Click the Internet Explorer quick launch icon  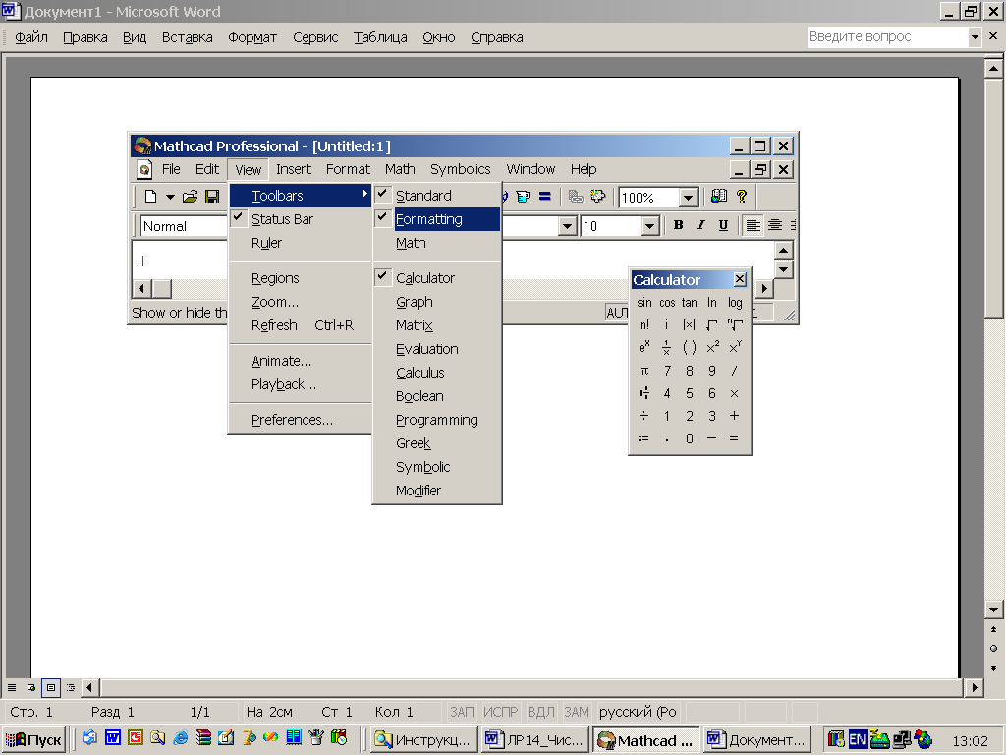click(x=181, y=738)
